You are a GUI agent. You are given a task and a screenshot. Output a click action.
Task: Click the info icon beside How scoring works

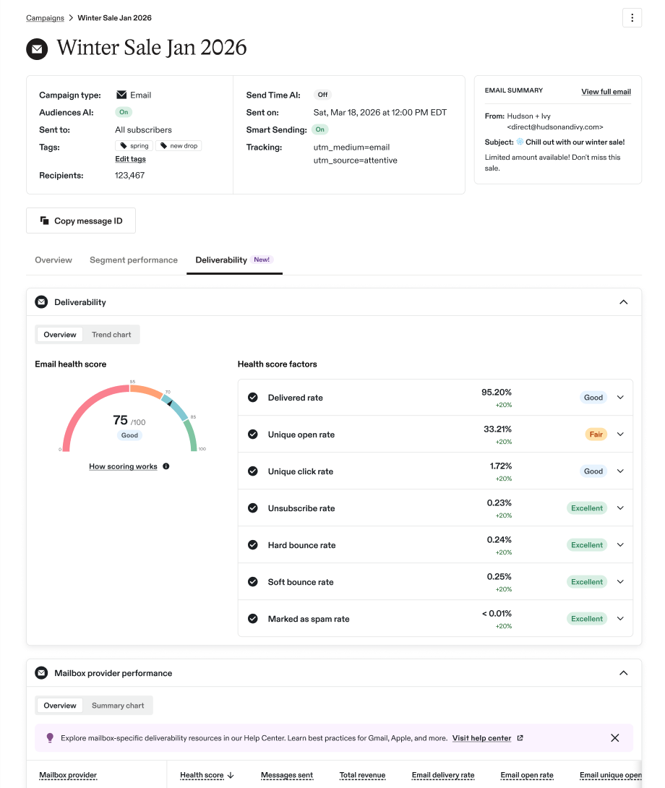[166, 466]
